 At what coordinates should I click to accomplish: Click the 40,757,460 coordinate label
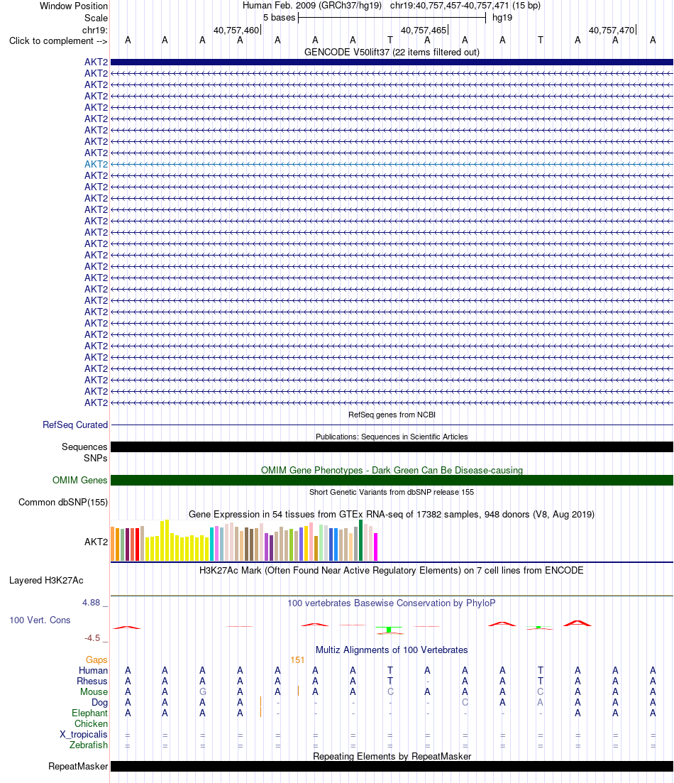[236, 31]
